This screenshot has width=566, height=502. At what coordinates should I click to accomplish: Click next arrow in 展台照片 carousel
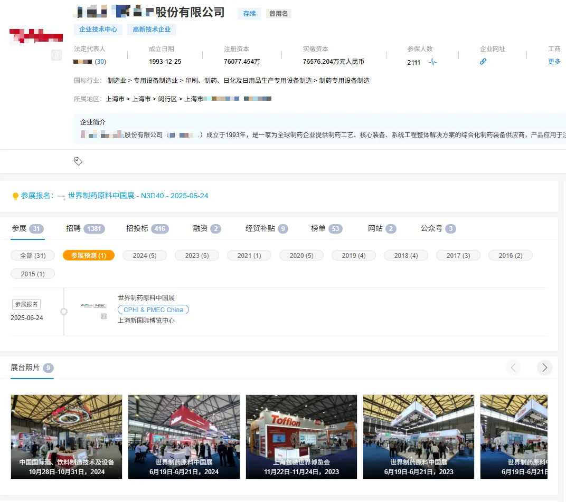pos(545,368)
